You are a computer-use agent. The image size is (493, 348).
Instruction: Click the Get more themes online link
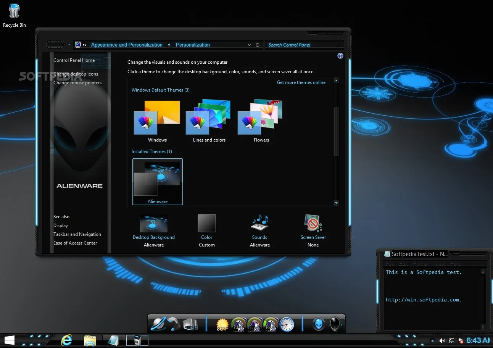pyautogui.click(x=301, y=82)
